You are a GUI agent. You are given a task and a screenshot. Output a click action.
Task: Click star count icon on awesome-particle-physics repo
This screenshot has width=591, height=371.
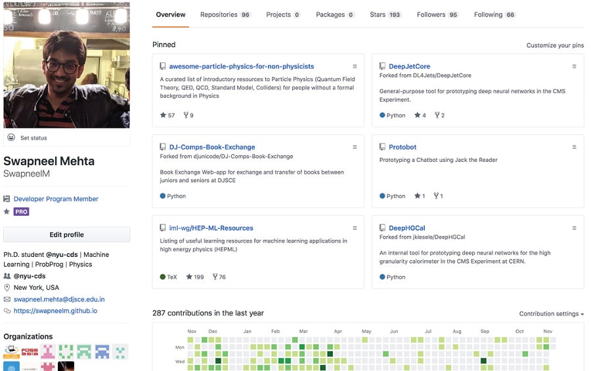164,115
